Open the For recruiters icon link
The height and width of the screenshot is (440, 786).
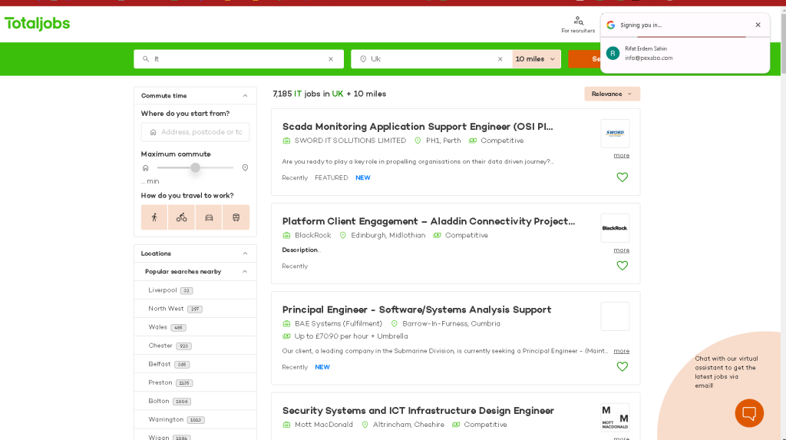click(578, 24)
